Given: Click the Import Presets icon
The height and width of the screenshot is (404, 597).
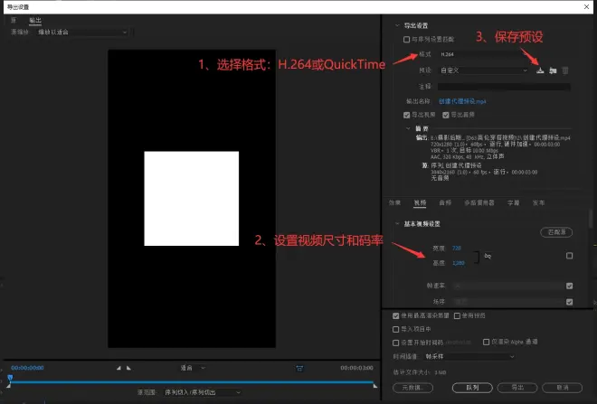Looking at the screenshot, I should pyautogui.click(x=553, y=70).
